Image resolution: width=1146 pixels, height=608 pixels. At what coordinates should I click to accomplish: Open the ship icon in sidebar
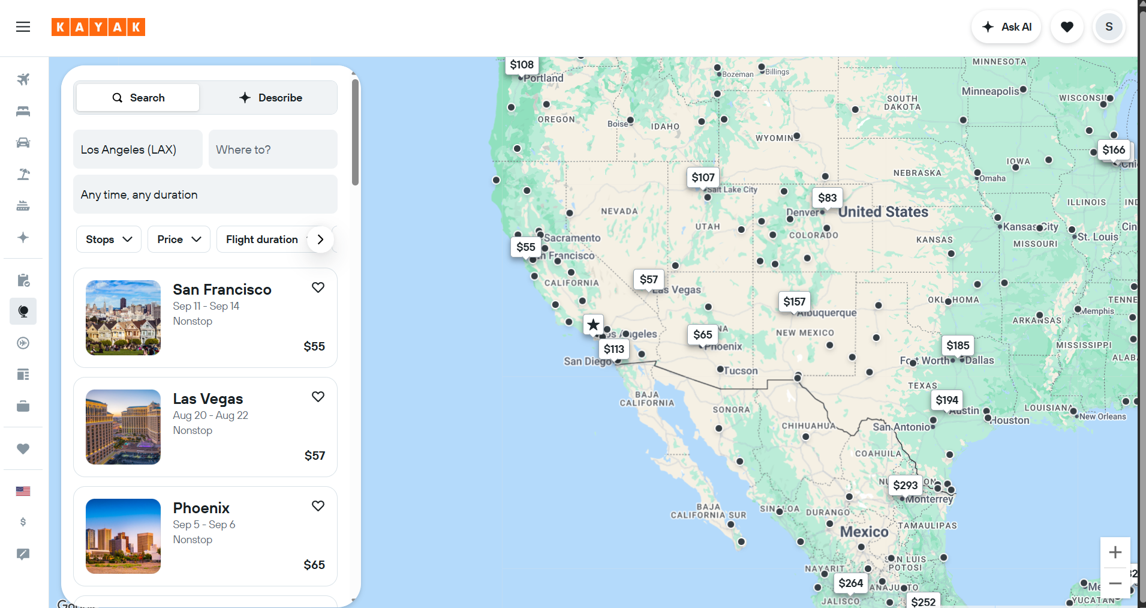coord(23,206)
